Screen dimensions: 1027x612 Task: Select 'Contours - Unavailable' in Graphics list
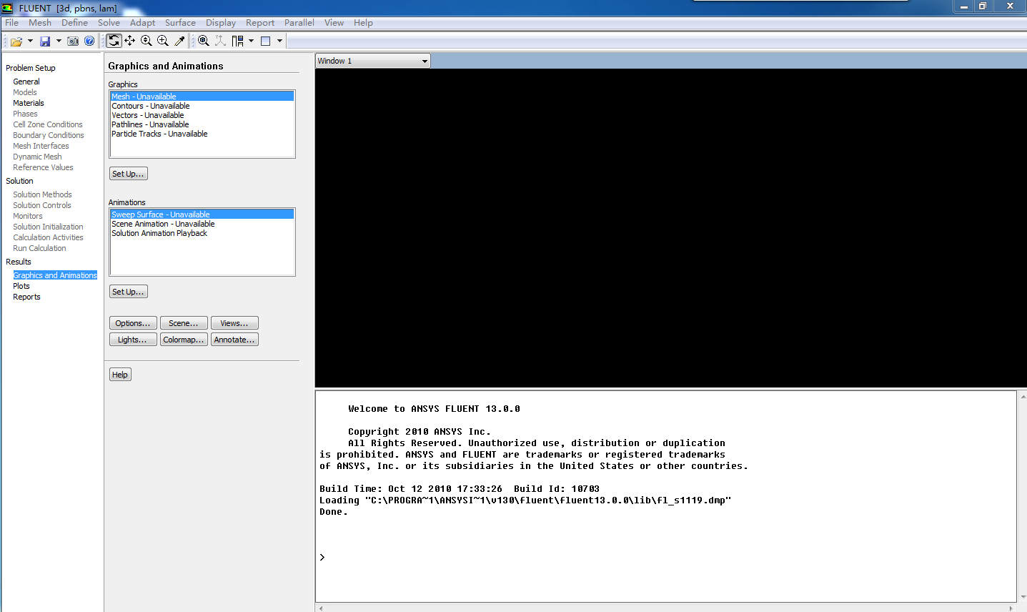click(x=202, y=106)
